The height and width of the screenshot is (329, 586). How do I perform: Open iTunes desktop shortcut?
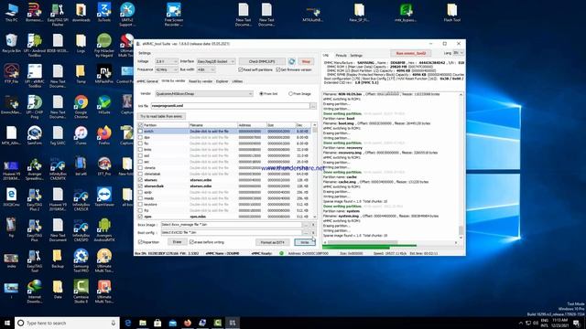(x=81, y=135)
